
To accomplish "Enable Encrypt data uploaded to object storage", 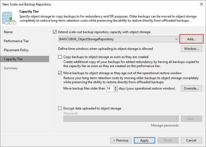I will click(x=60, y=108).
